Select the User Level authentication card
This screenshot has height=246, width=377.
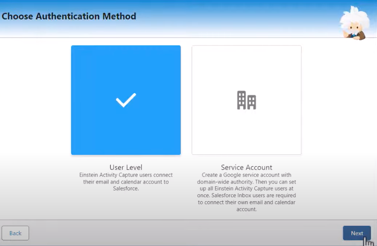coord(126,100)
